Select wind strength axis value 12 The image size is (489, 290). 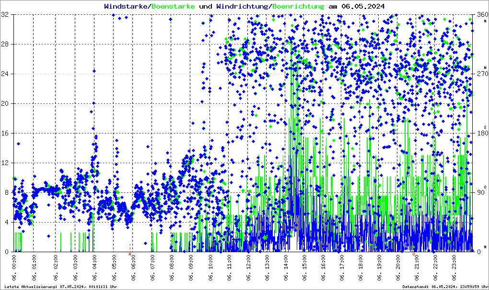pos(5,163)
